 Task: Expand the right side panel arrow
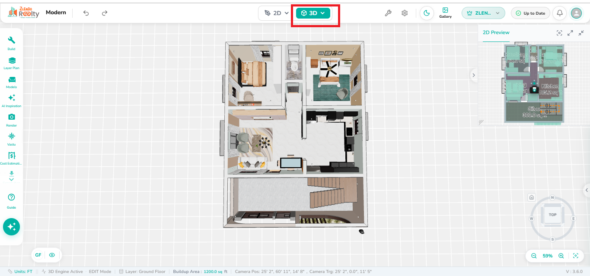[x=587, y=190]
